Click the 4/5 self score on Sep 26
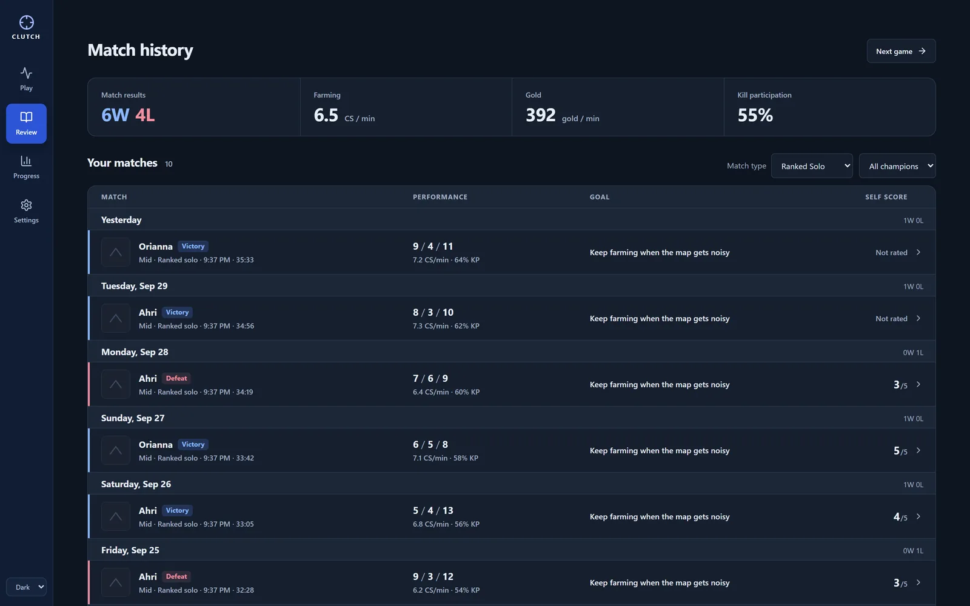 (900, 516)
